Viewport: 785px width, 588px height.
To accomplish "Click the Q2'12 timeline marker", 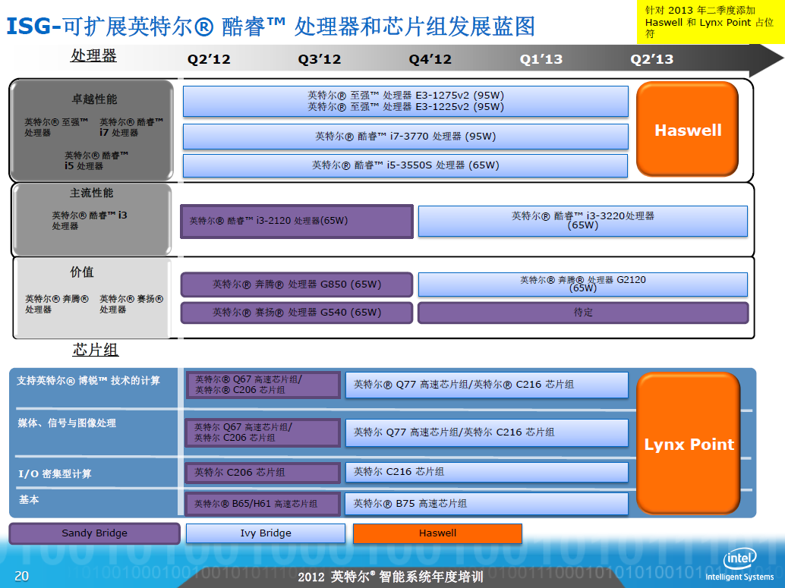I will point(209,59).
